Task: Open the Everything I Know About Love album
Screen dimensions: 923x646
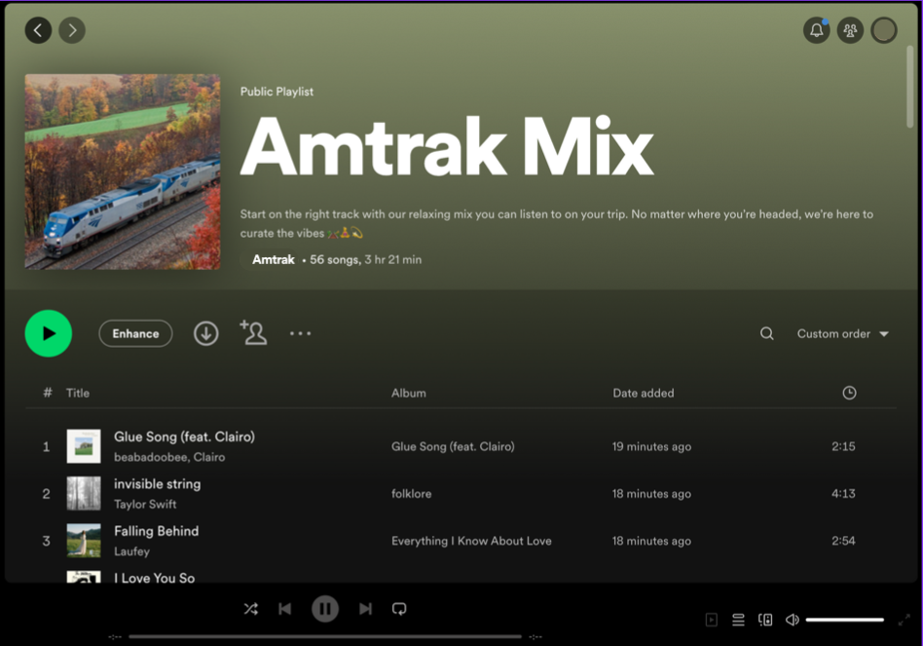Action: coord(471,541)
